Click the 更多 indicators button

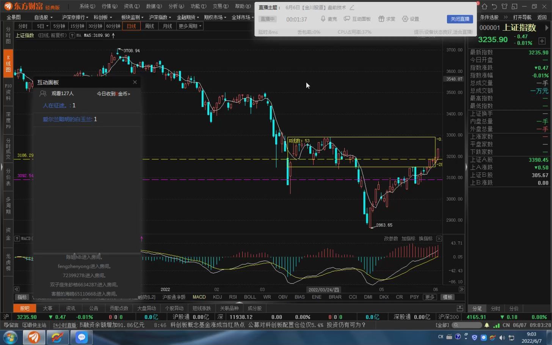point(430,297)
